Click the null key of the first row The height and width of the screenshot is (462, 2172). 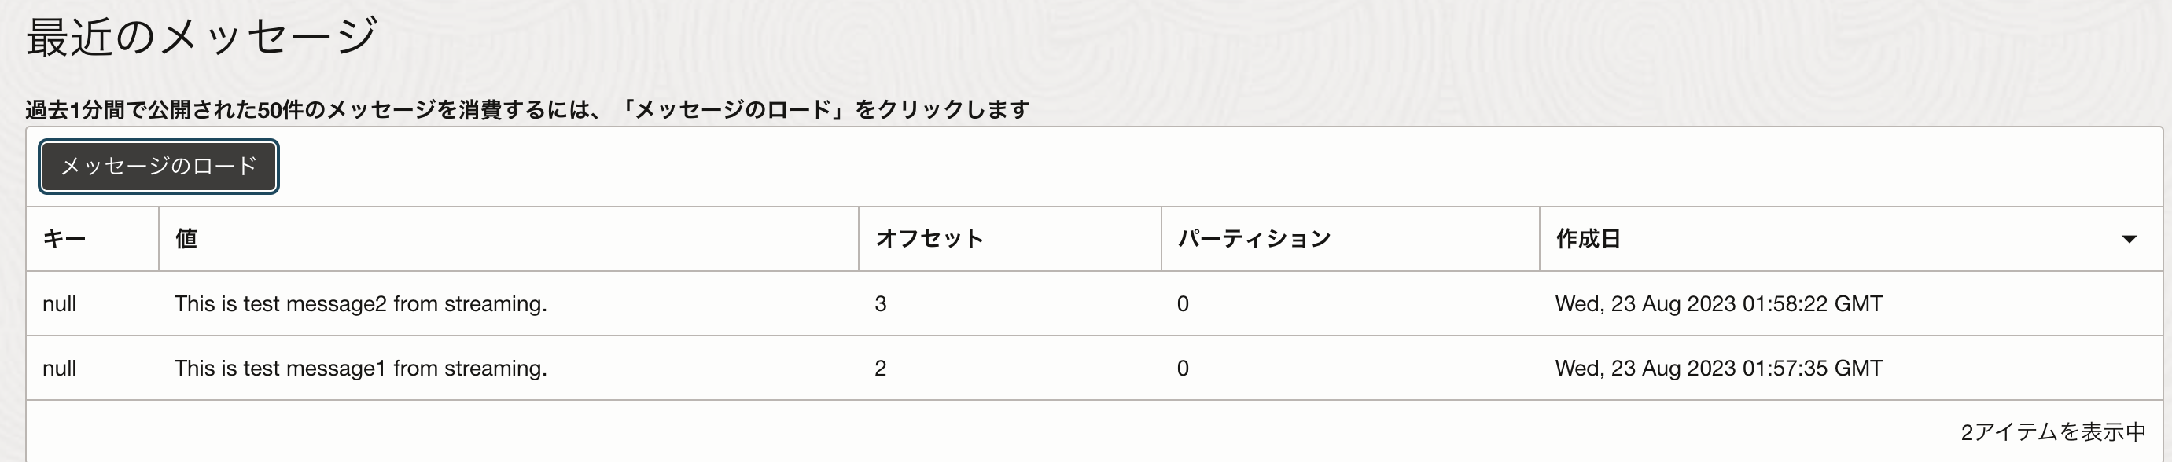tap(60, 303)
